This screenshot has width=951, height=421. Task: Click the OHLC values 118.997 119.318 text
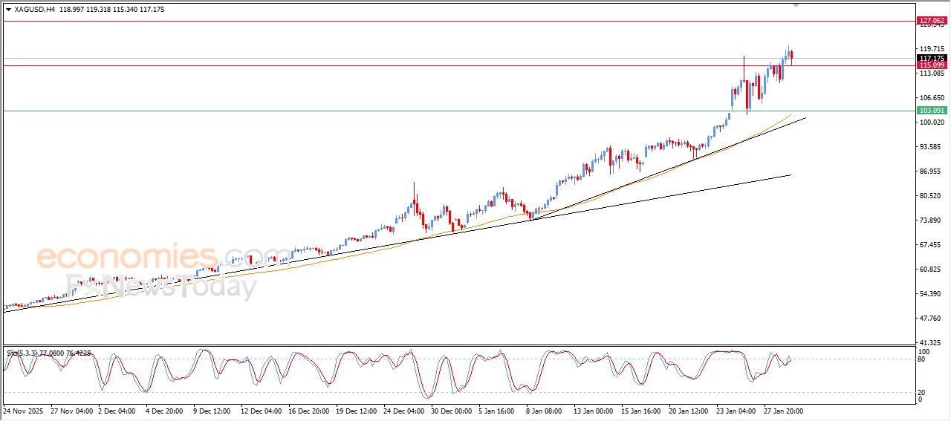click(x=90, y=9)
